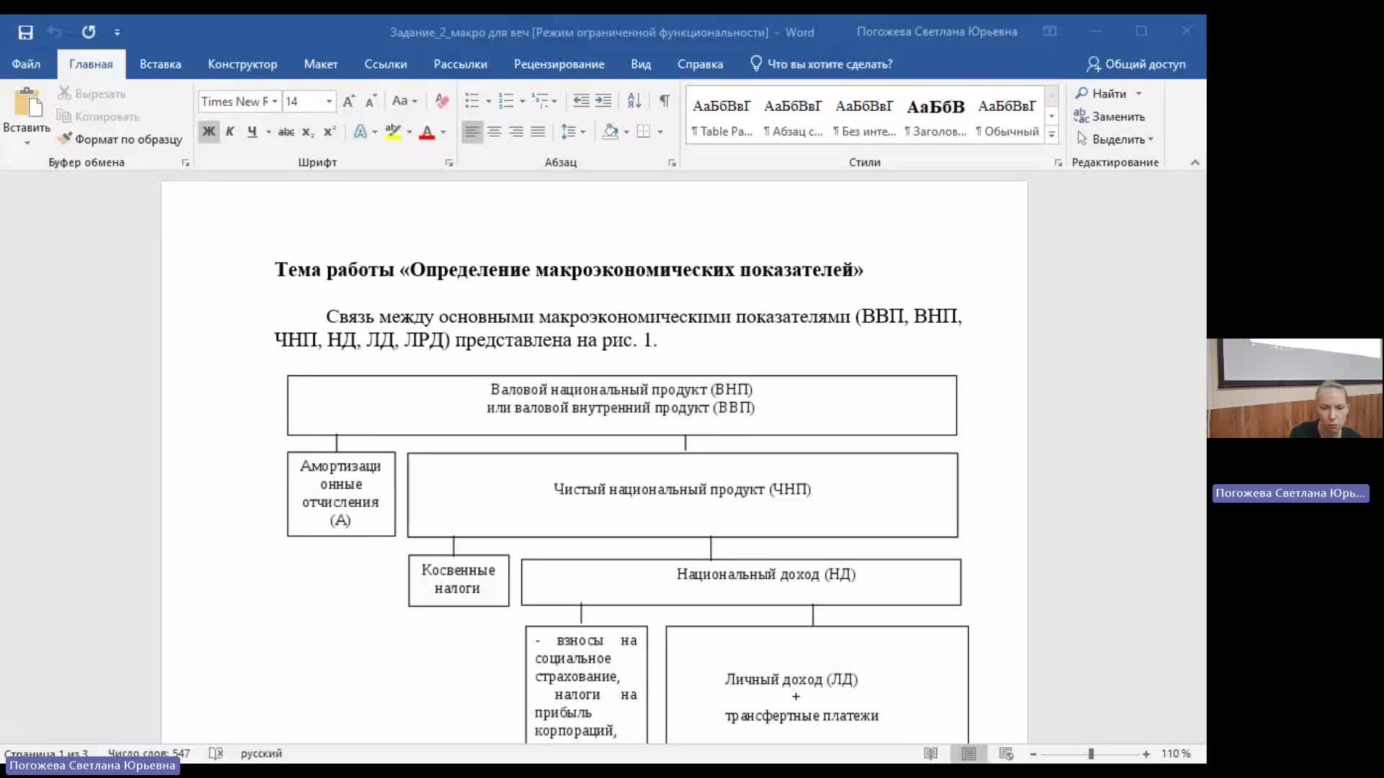
Task: Click the Заменить (Replace) button
Action: 1109,117
